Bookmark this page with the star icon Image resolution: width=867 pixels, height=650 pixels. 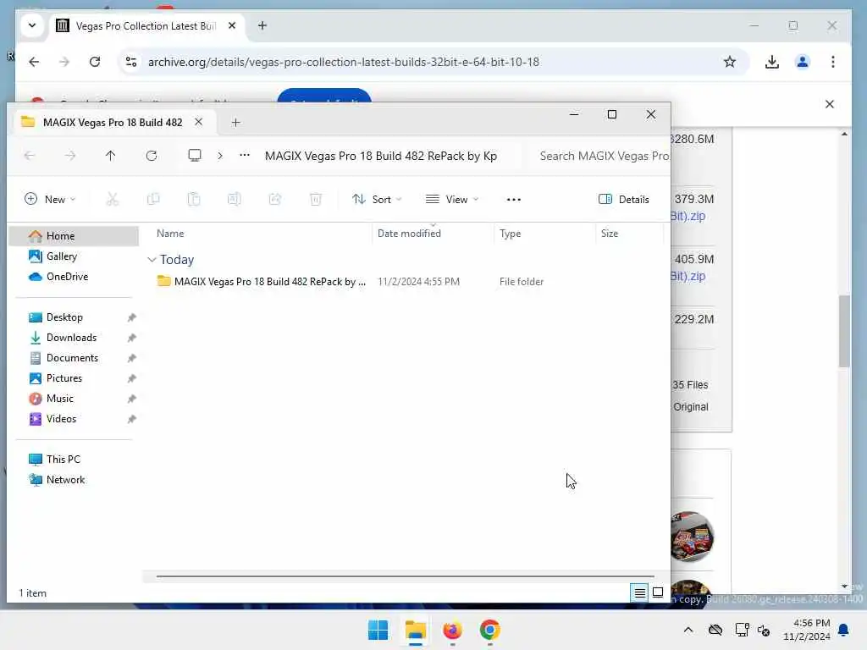tap(730, 62)
